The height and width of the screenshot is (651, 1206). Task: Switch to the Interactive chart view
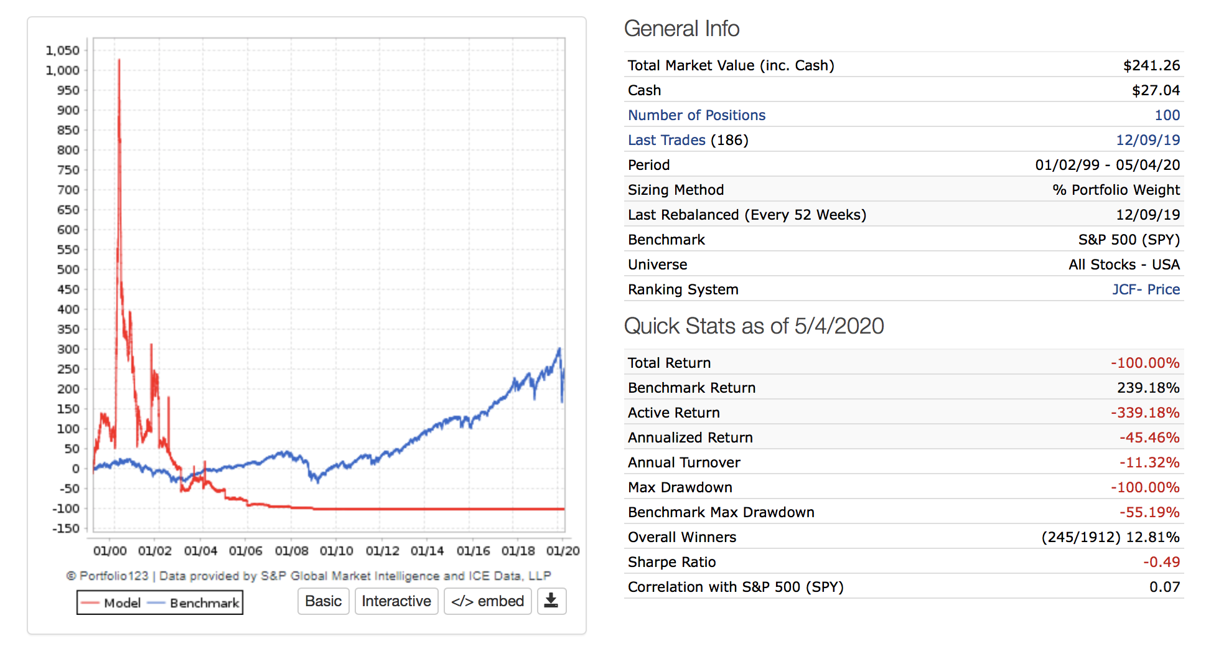396,601
